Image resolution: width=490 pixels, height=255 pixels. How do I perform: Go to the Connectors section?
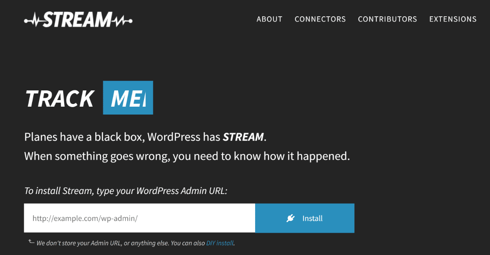click(x=320, y=19)
